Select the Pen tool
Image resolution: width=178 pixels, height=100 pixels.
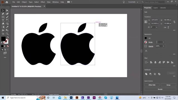pyautogui.click(x=3, y=14)
